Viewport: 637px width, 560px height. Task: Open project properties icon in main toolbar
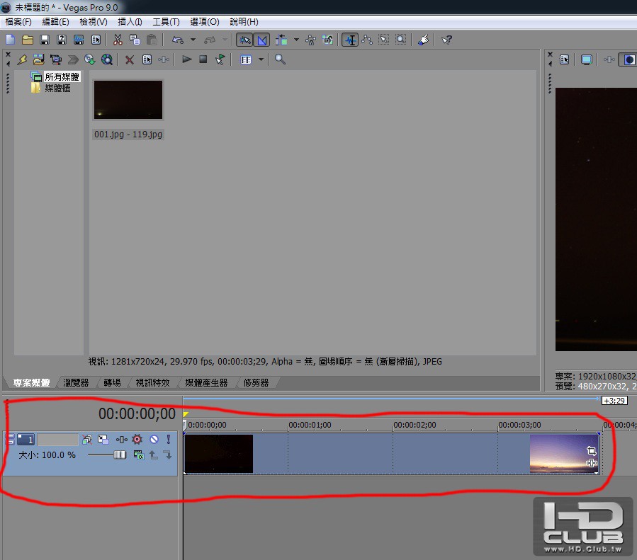[x=96, y=40]
